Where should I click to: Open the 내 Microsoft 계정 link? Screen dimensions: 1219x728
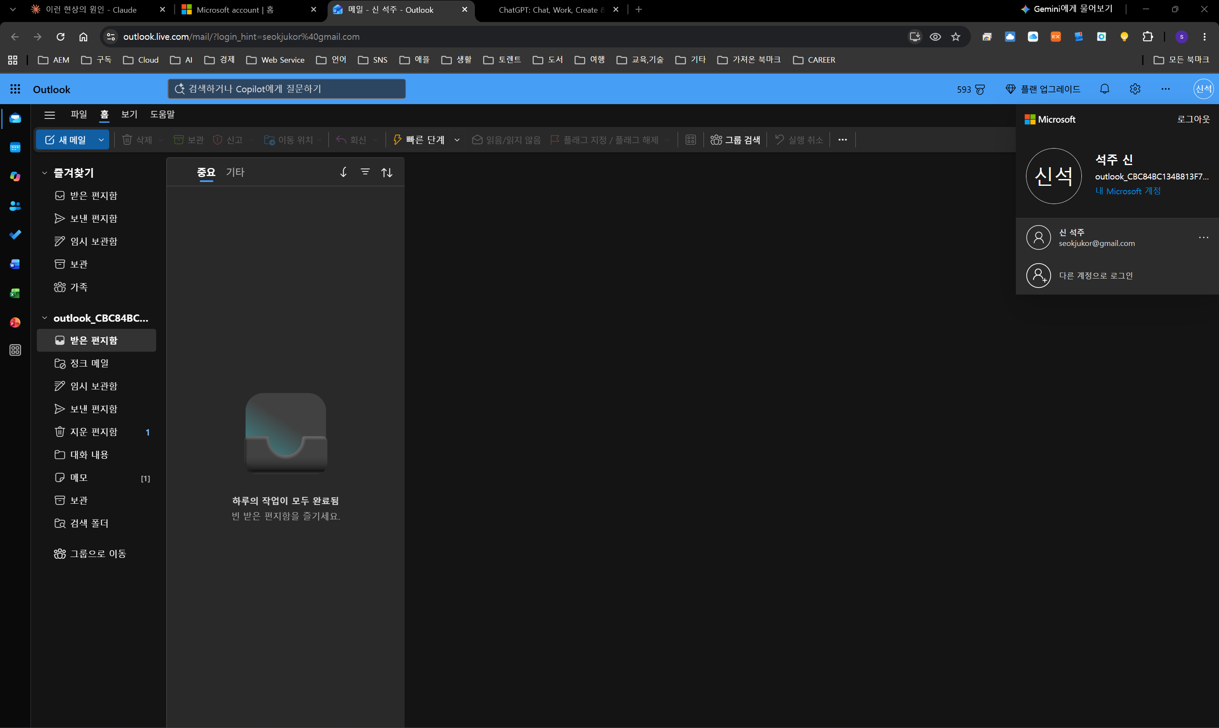(x=1128, y=191)
